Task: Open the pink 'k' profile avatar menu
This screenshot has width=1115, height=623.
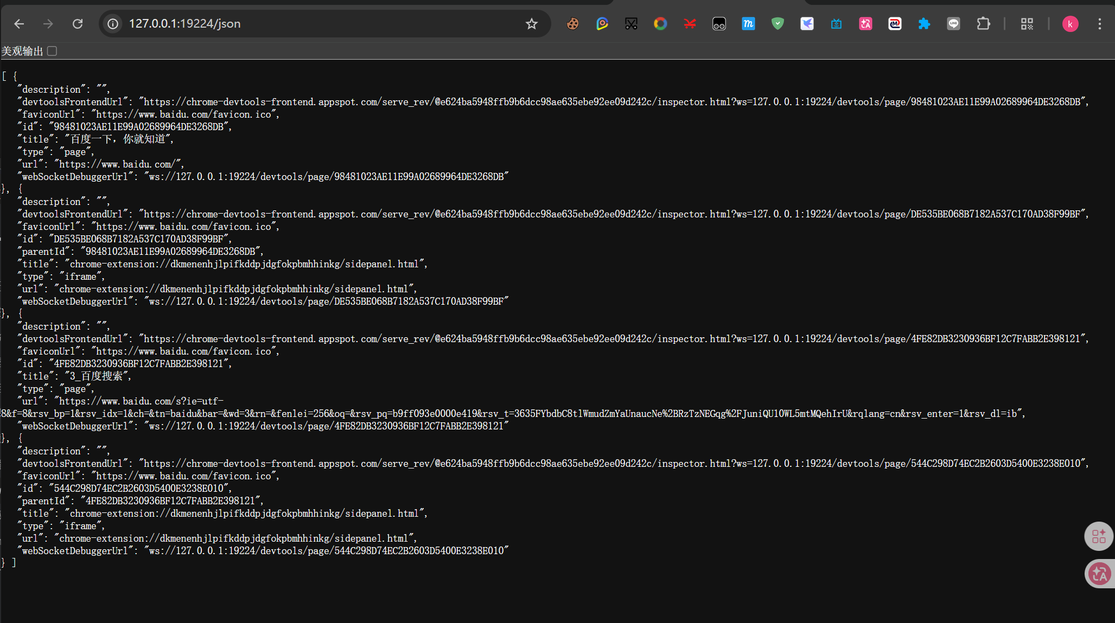Action: (x=1070, y=24)
